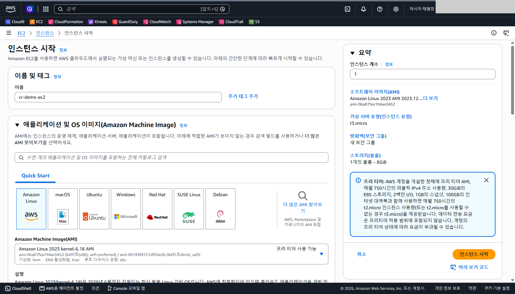Click the AMI catalog search field
The width and height of the screenshot is (515, 294).
tap(171, 158)
